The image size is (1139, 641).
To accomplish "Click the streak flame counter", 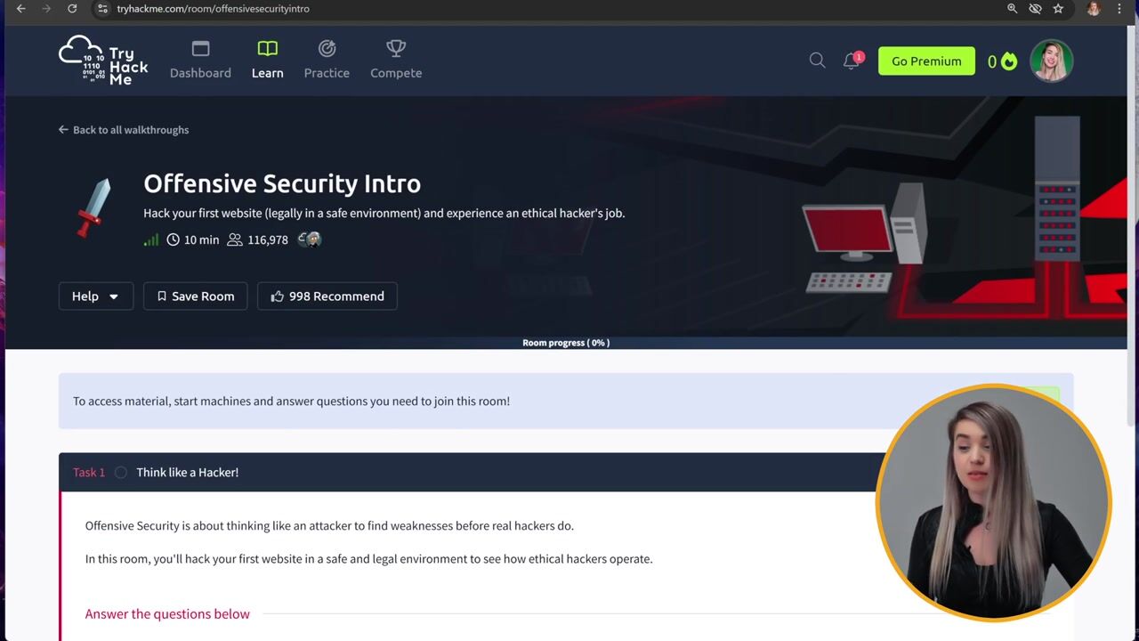I will pos(1002,61).
